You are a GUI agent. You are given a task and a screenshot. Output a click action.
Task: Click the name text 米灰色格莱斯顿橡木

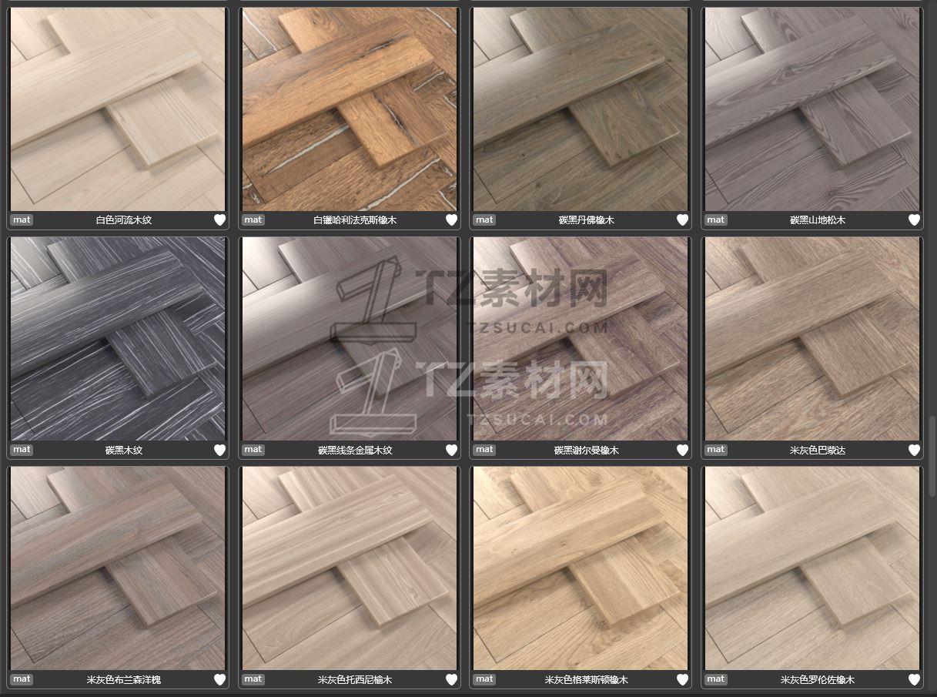point(587,680)
